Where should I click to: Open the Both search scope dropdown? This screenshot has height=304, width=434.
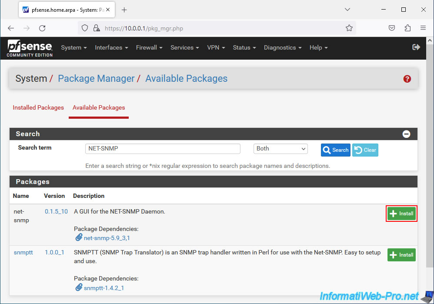(280, 149)
